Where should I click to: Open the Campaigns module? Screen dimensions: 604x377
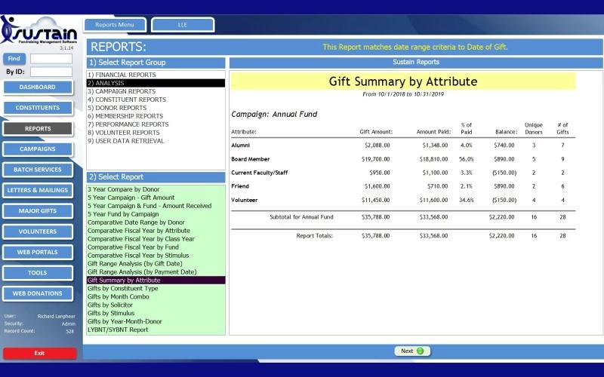[38, 149]
